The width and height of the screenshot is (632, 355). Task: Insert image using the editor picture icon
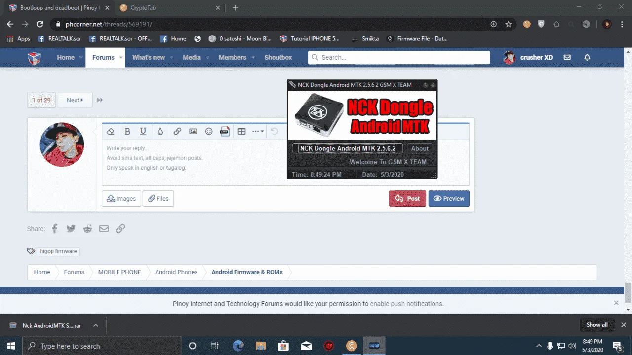click(193, 131)
